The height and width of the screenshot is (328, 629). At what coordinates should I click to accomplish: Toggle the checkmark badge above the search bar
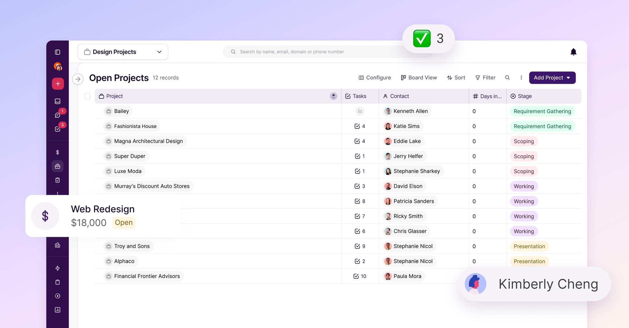(x=422, y=38)
